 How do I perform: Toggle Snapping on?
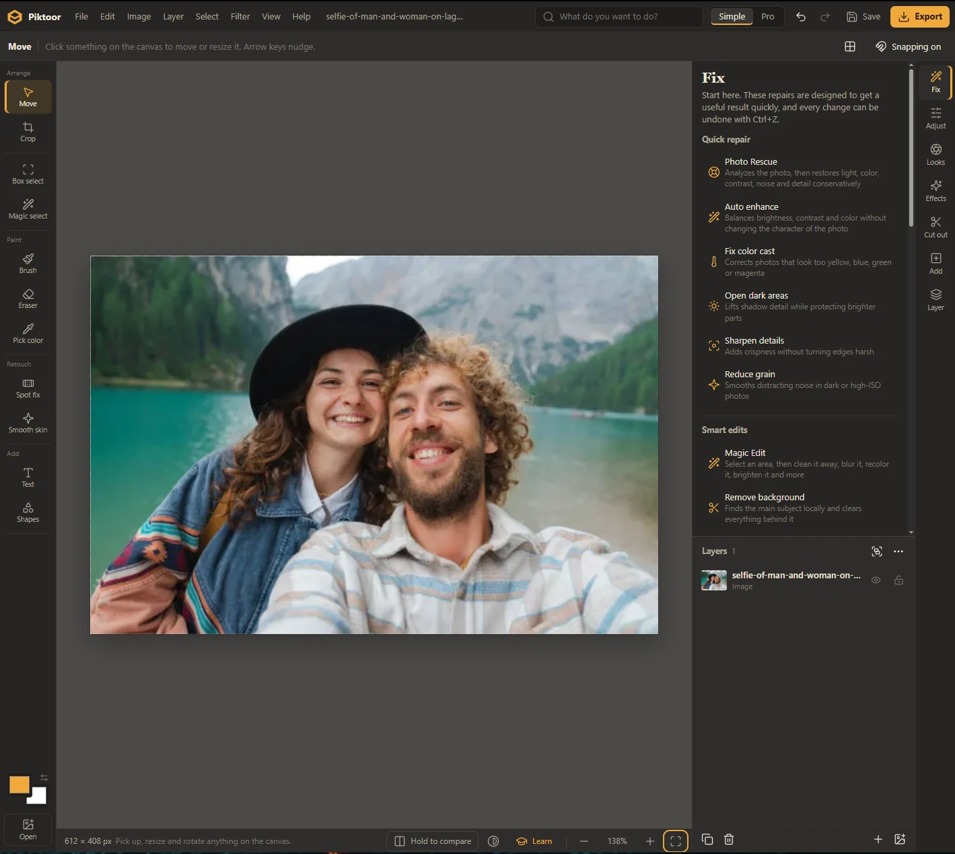point(909,46)
